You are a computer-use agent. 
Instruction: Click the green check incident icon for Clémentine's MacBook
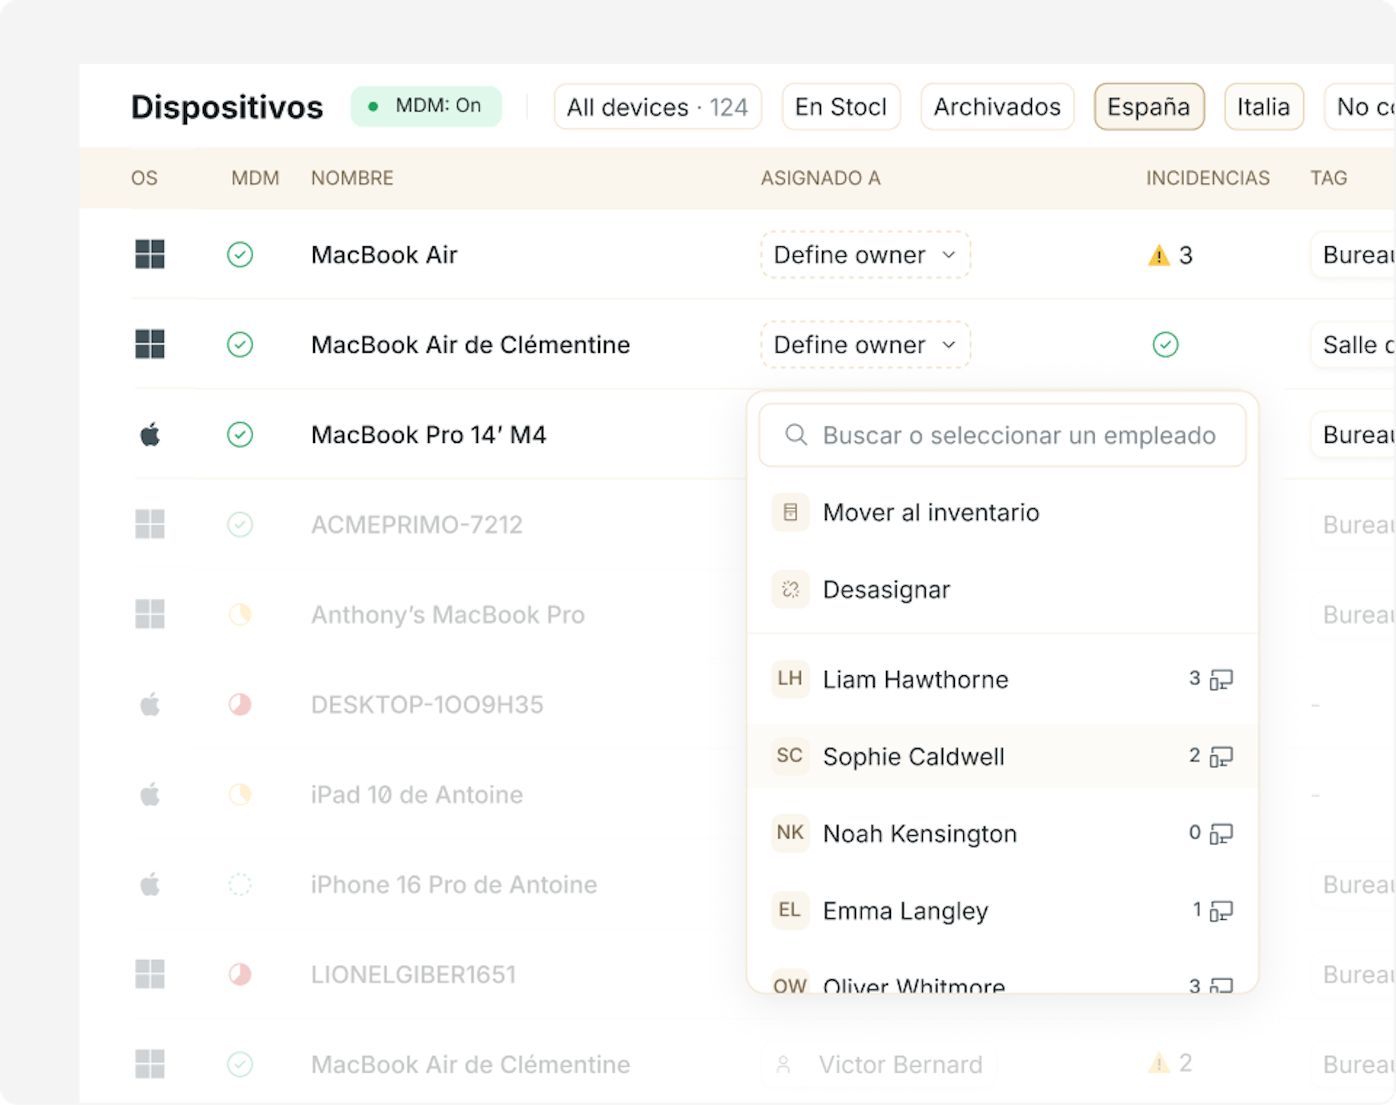click(1165, 345)
